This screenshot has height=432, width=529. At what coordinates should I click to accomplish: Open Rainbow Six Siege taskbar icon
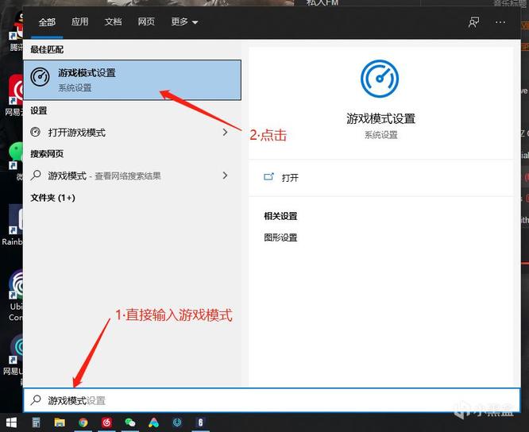click(200, 422)
